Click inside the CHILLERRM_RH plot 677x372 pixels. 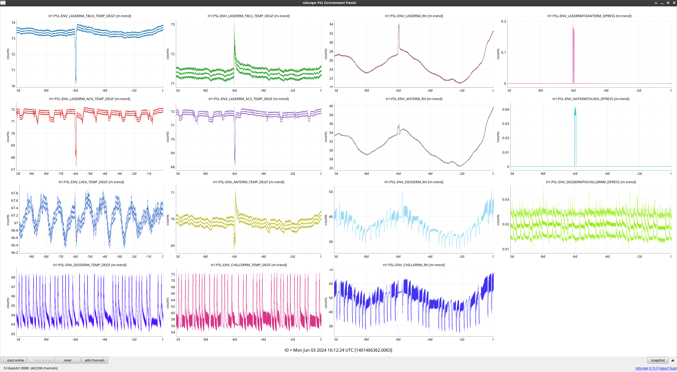[414, 302]
